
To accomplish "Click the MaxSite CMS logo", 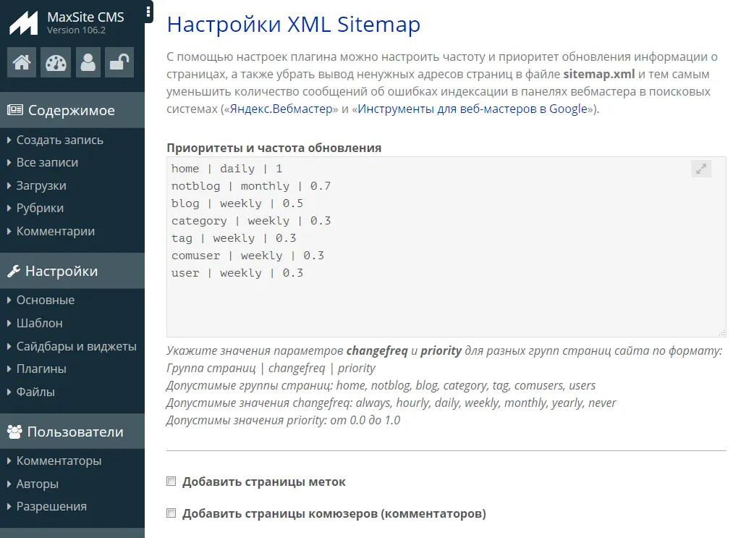I will 23,23.
